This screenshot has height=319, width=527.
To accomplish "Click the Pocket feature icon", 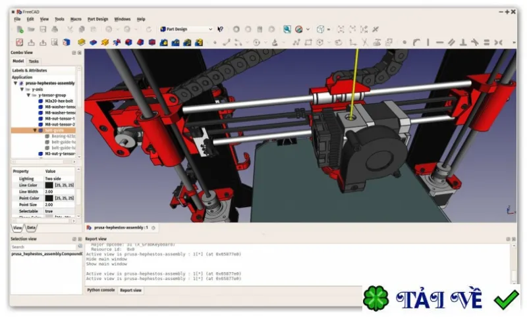I will [93, 42].
